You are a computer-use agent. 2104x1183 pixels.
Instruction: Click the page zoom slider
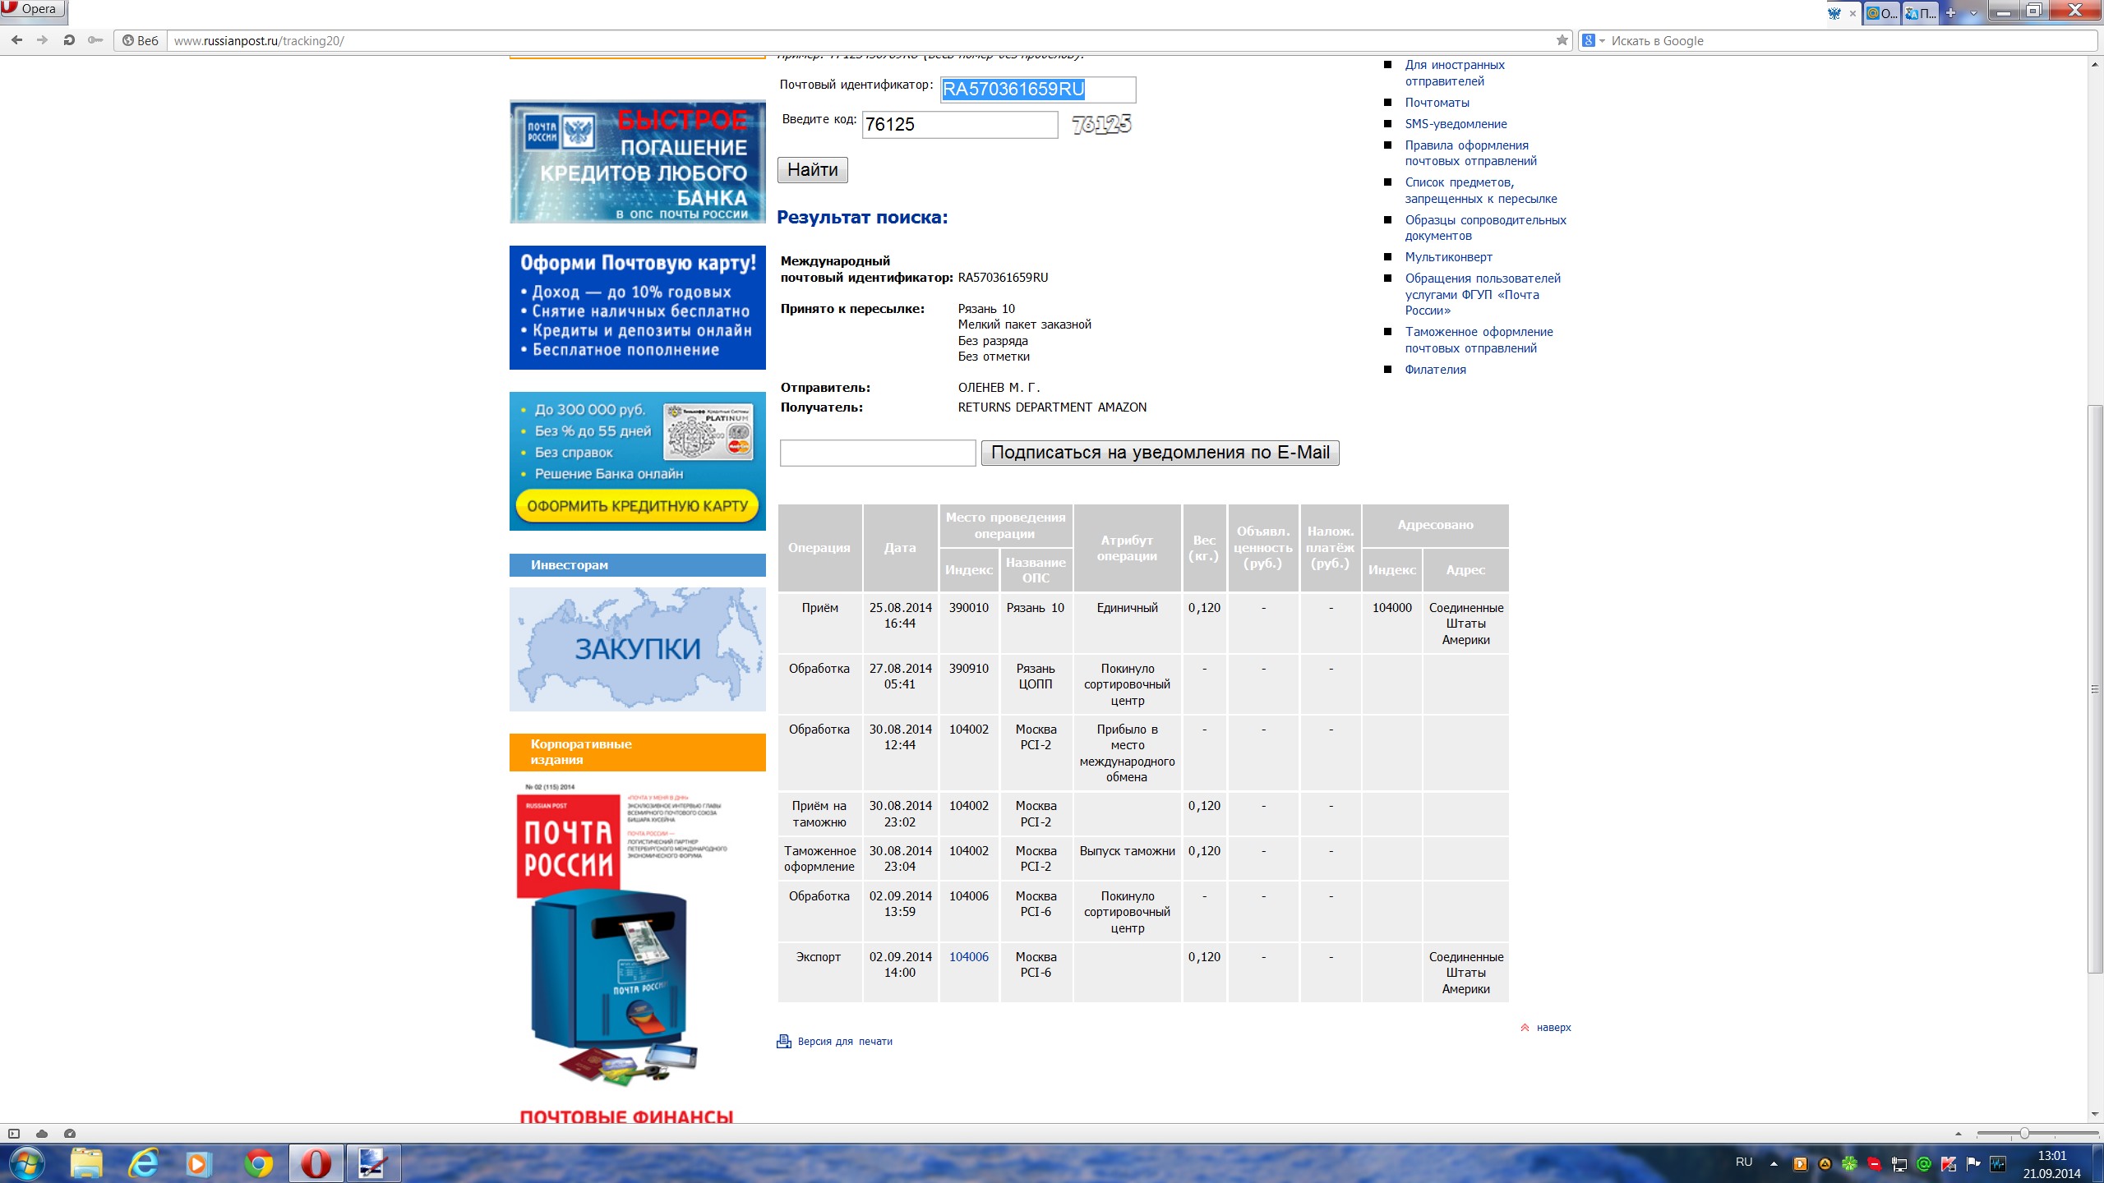[x=2024, y=1134]
